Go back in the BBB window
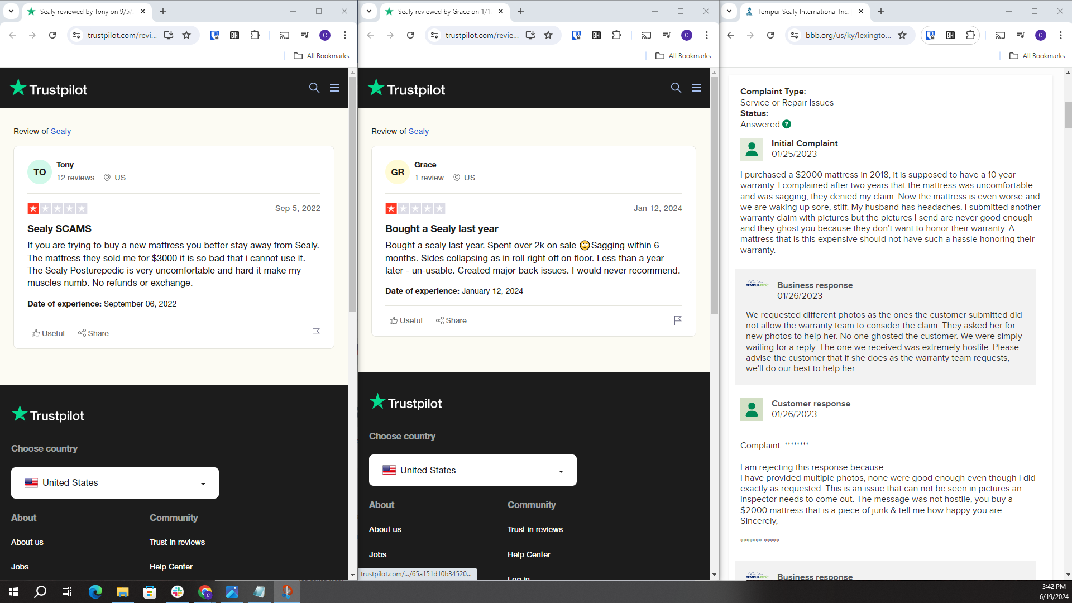Image resolution: width=1072 pixels, height=603 pixels. coord(730,35)
